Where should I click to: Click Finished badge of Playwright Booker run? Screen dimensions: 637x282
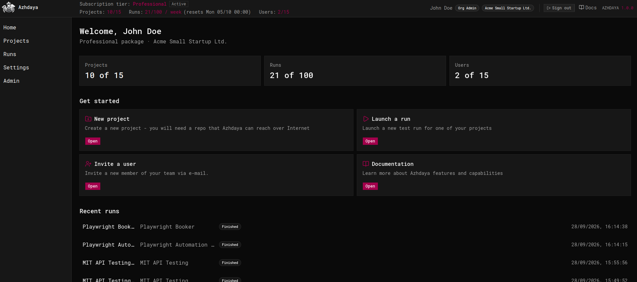coord(230,227)
